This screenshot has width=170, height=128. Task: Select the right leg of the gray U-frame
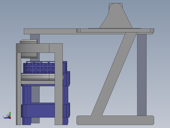(x=59, y=89)
